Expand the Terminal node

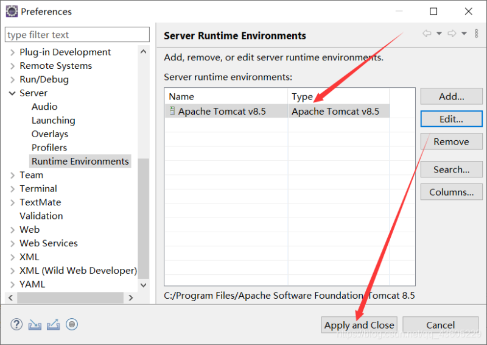[x=12, y=189]
